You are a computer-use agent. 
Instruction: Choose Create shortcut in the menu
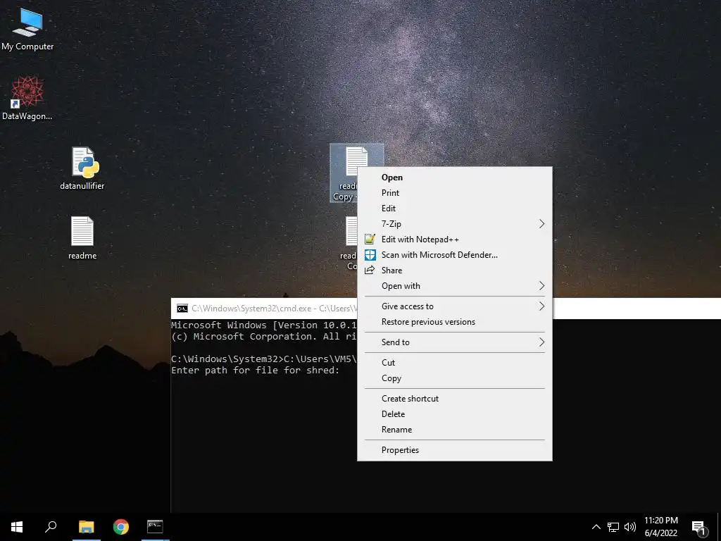(x=455, y=399)
